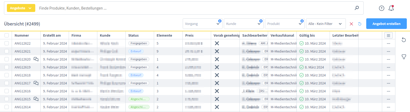Viewport: 410px width, 112px height.
Task: Open the notifications bell
Action: [391, 8]
